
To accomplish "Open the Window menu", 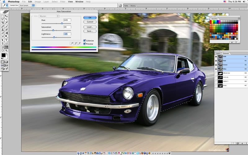I will pos(79,2).
